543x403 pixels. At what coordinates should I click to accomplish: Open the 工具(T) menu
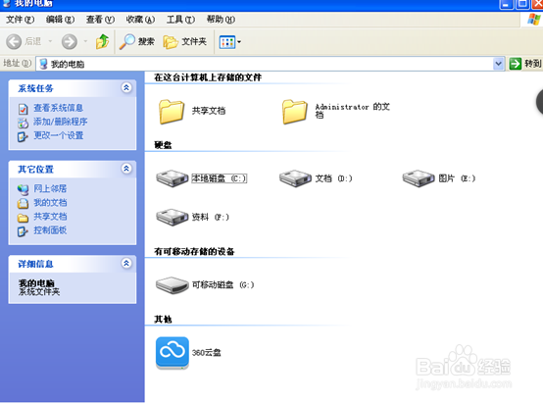click(180, 20)
